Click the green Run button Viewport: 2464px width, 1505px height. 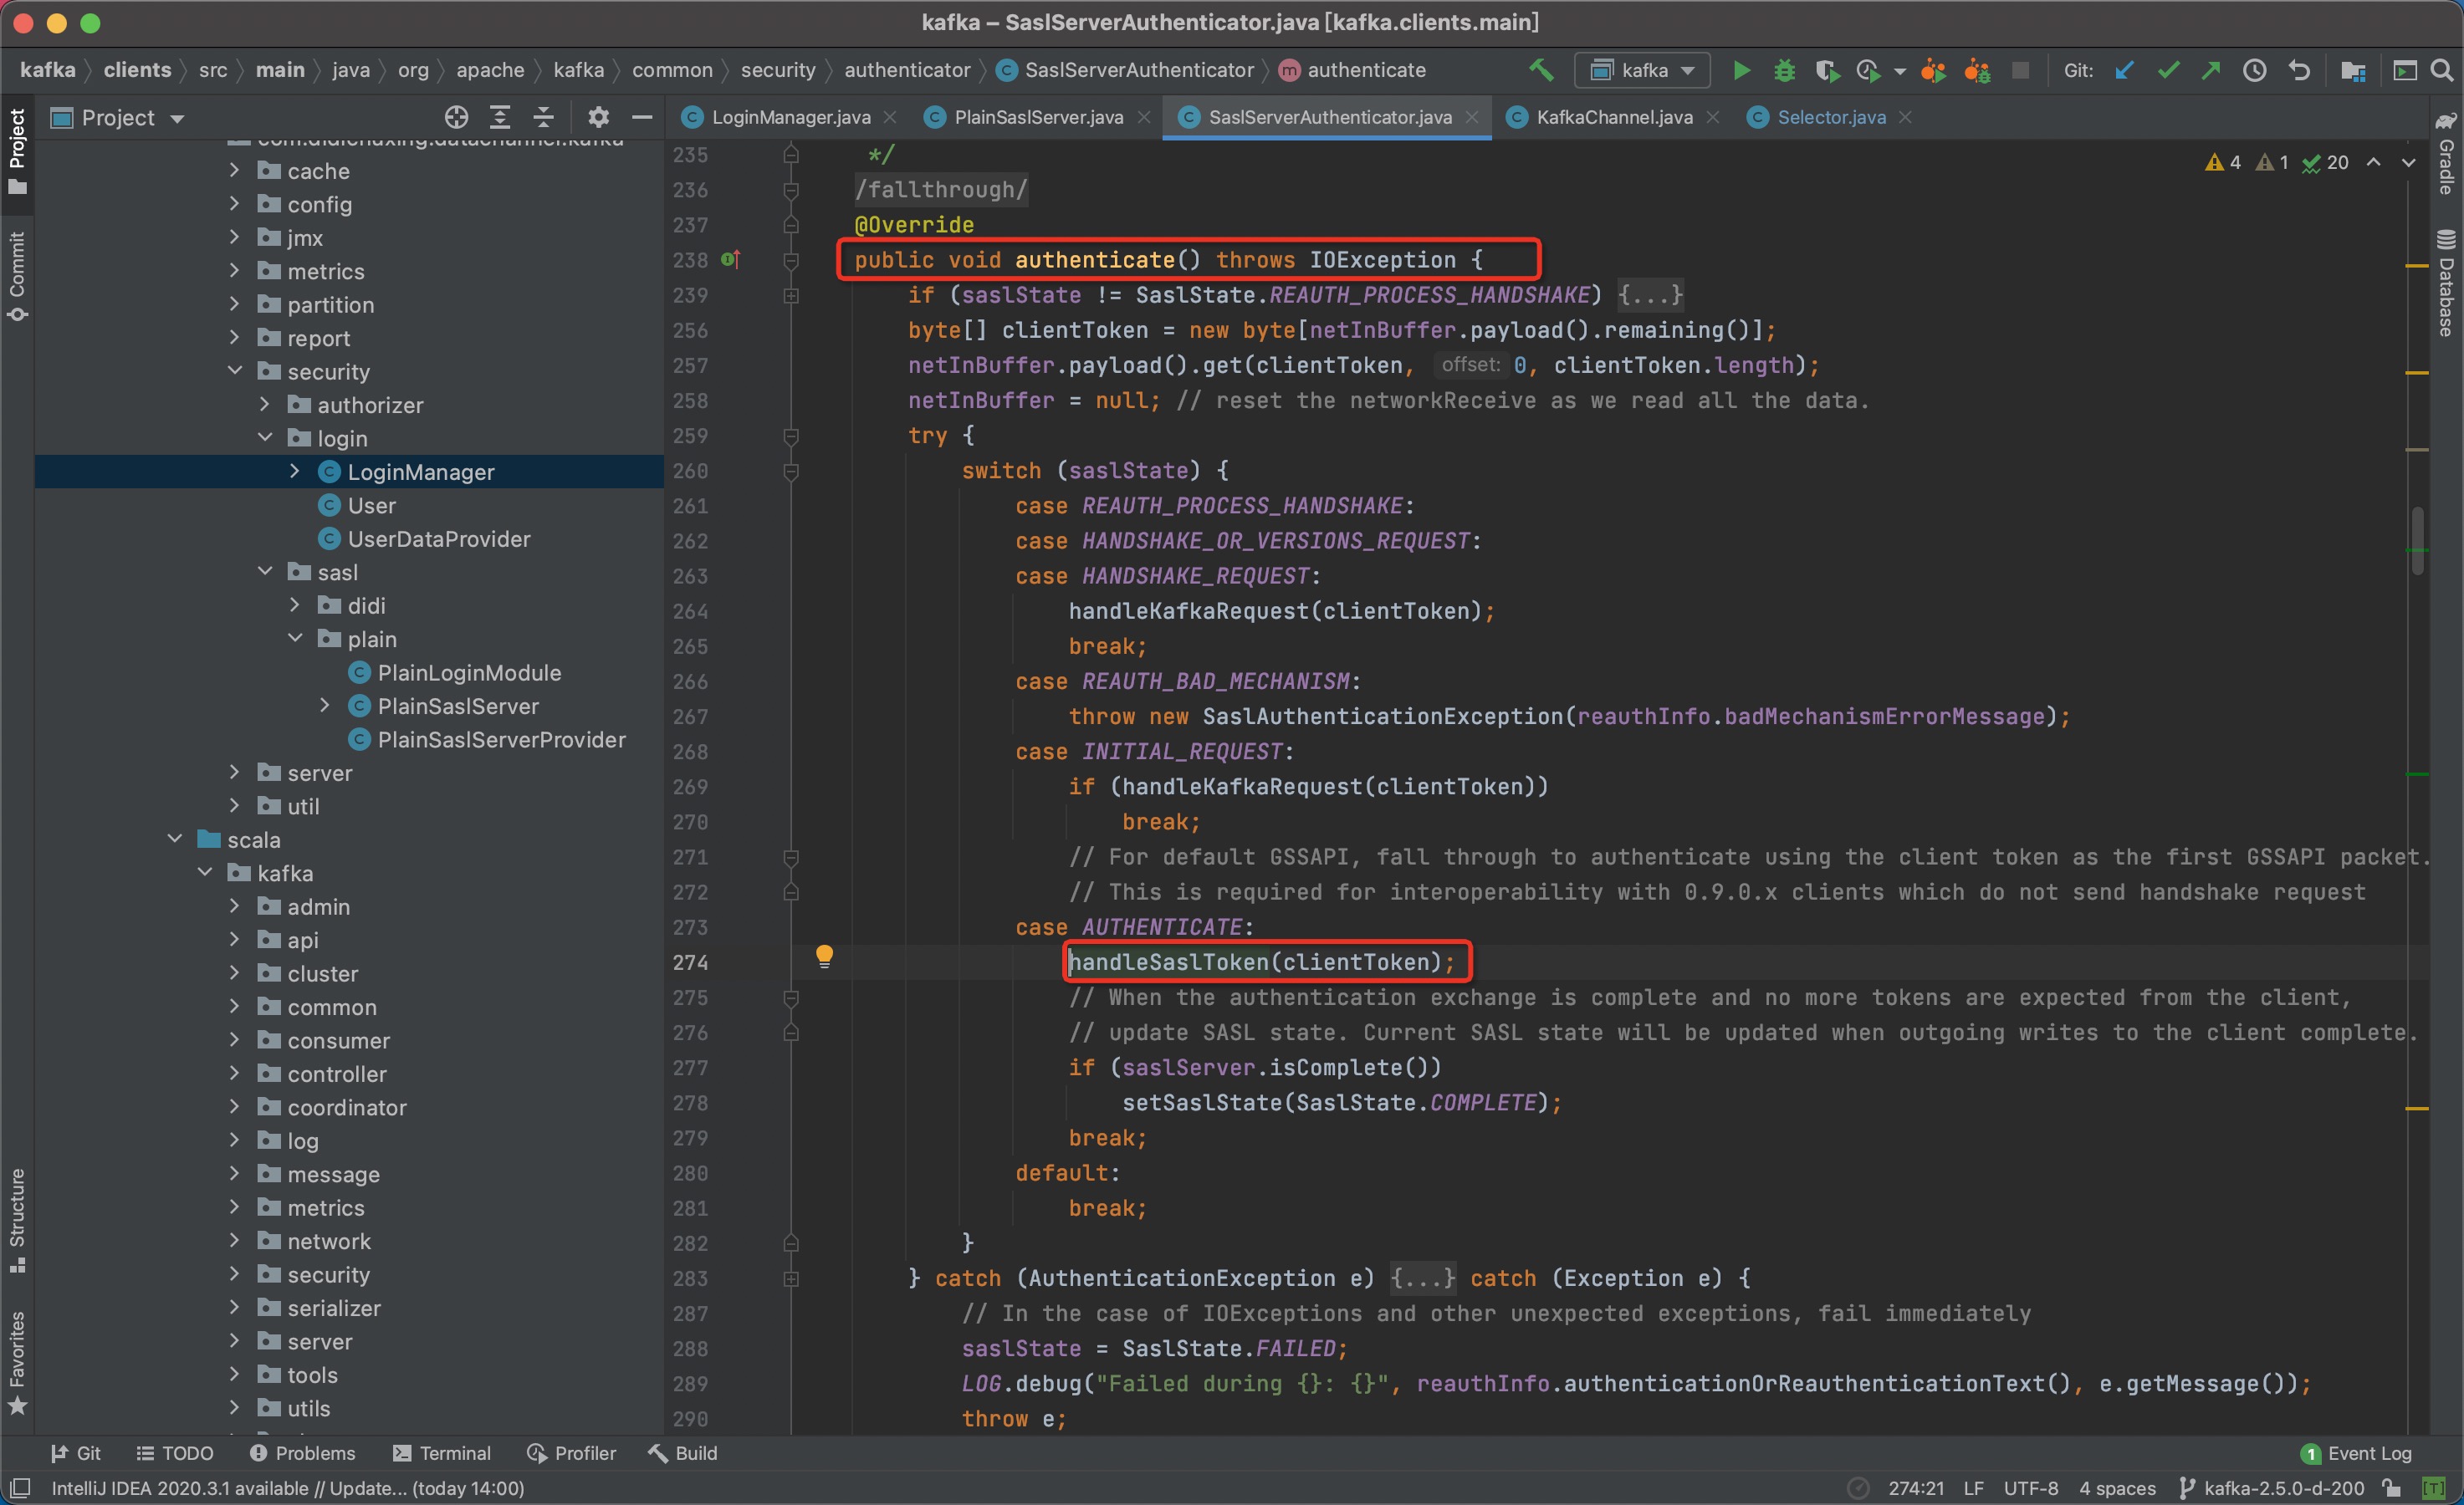pos(1741,70)
